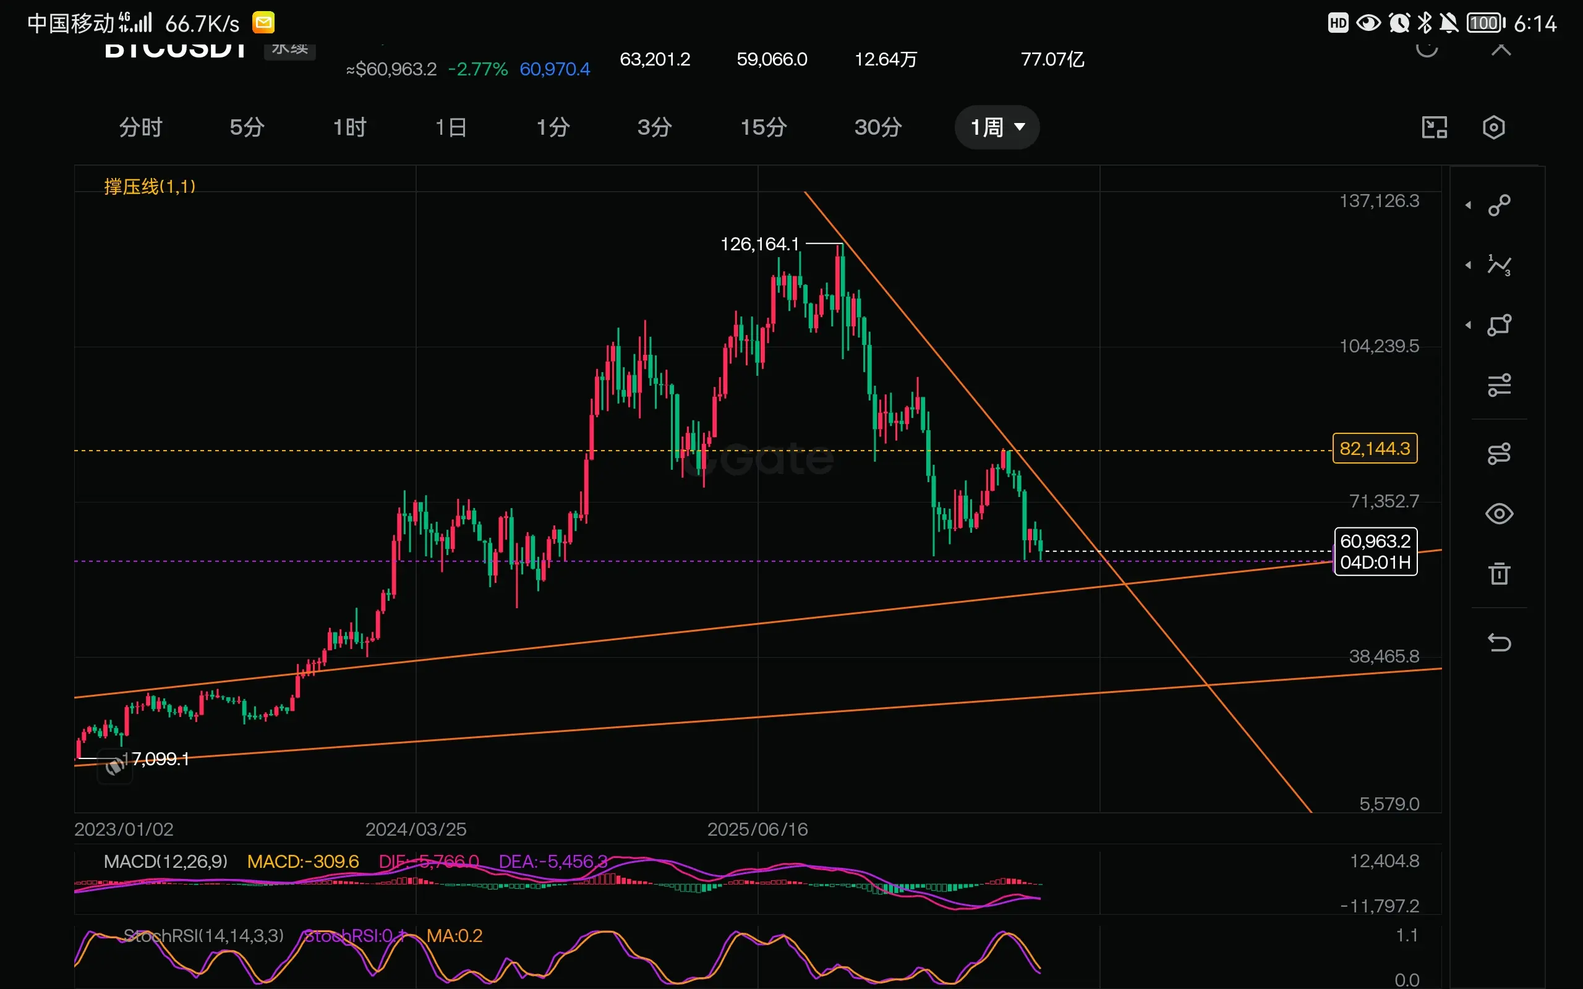Tap the 2024/03/25 date axis label
The image size is (1583, 989).
point(416,830)
